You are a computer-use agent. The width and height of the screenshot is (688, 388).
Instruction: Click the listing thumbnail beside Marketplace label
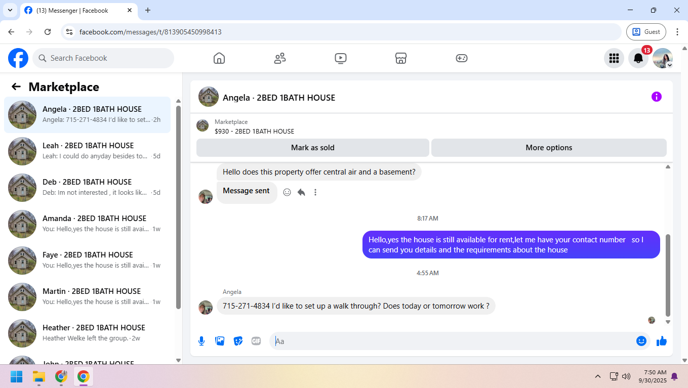point(203,125)
